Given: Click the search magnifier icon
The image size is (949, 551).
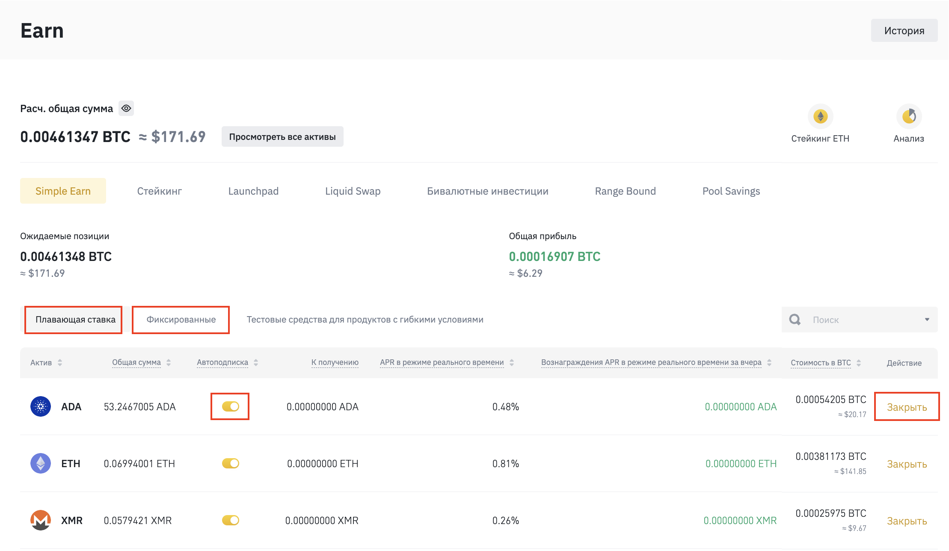Looking at the screenshot, I should point(795,320).
